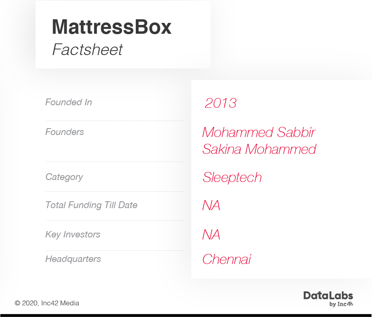372x317 pixels.
Task: Click the Sleeptech category value
Action: pos(232,178)
